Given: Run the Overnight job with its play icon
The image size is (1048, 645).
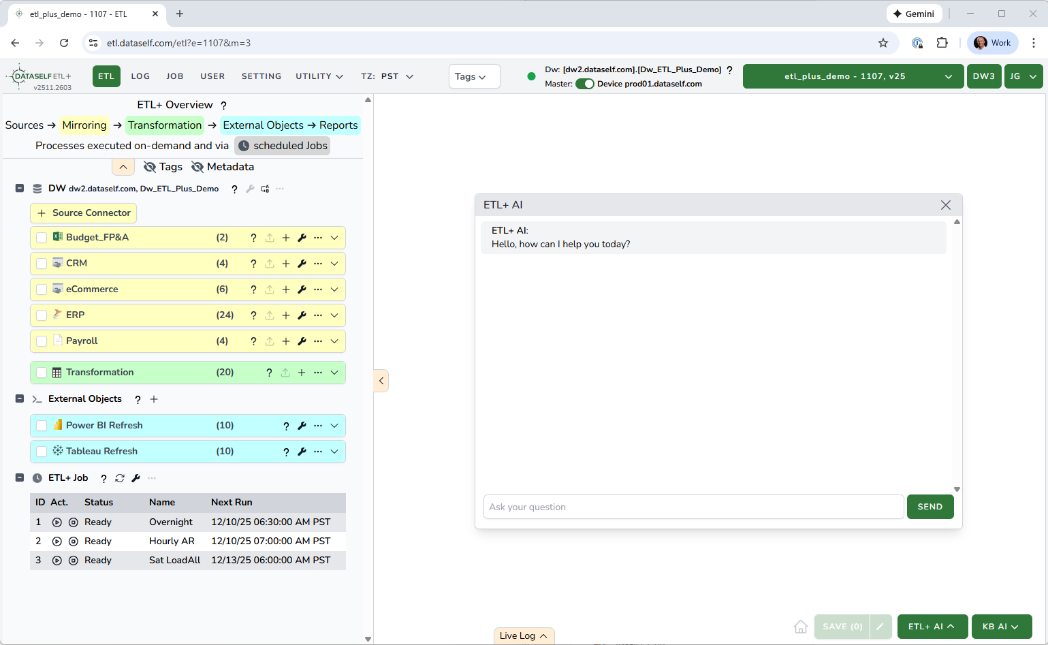Looking at the screenshot, I should coord(57,522).
